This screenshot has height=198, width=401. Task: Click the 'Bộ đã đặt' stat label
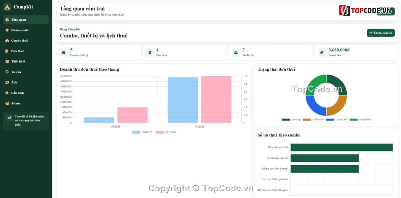[x=248, y=55]
